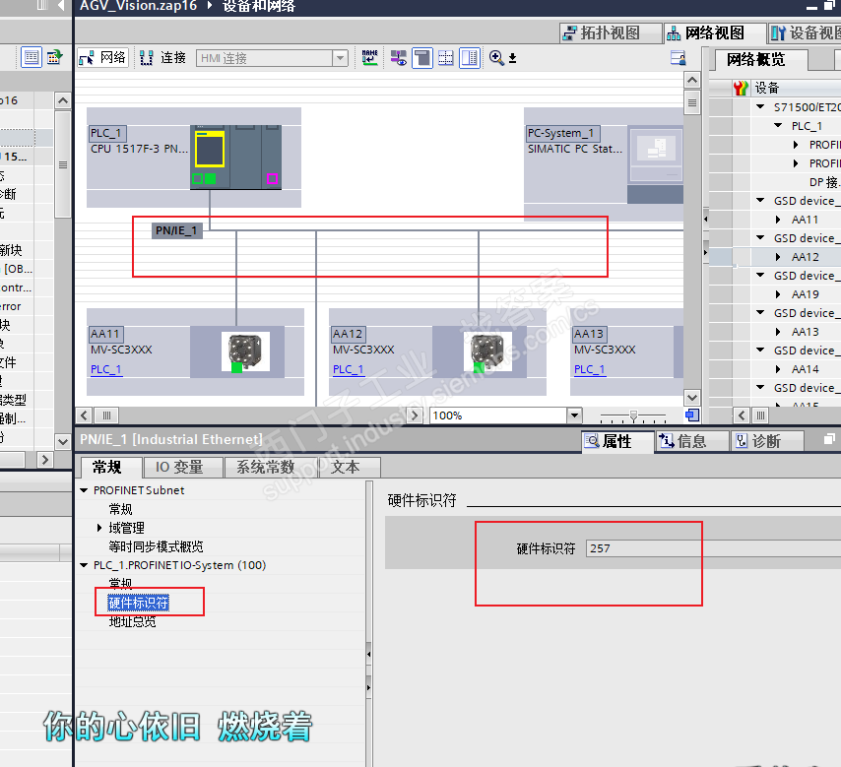Collapse the PROFINET Subnet tree node

point(84,490)
